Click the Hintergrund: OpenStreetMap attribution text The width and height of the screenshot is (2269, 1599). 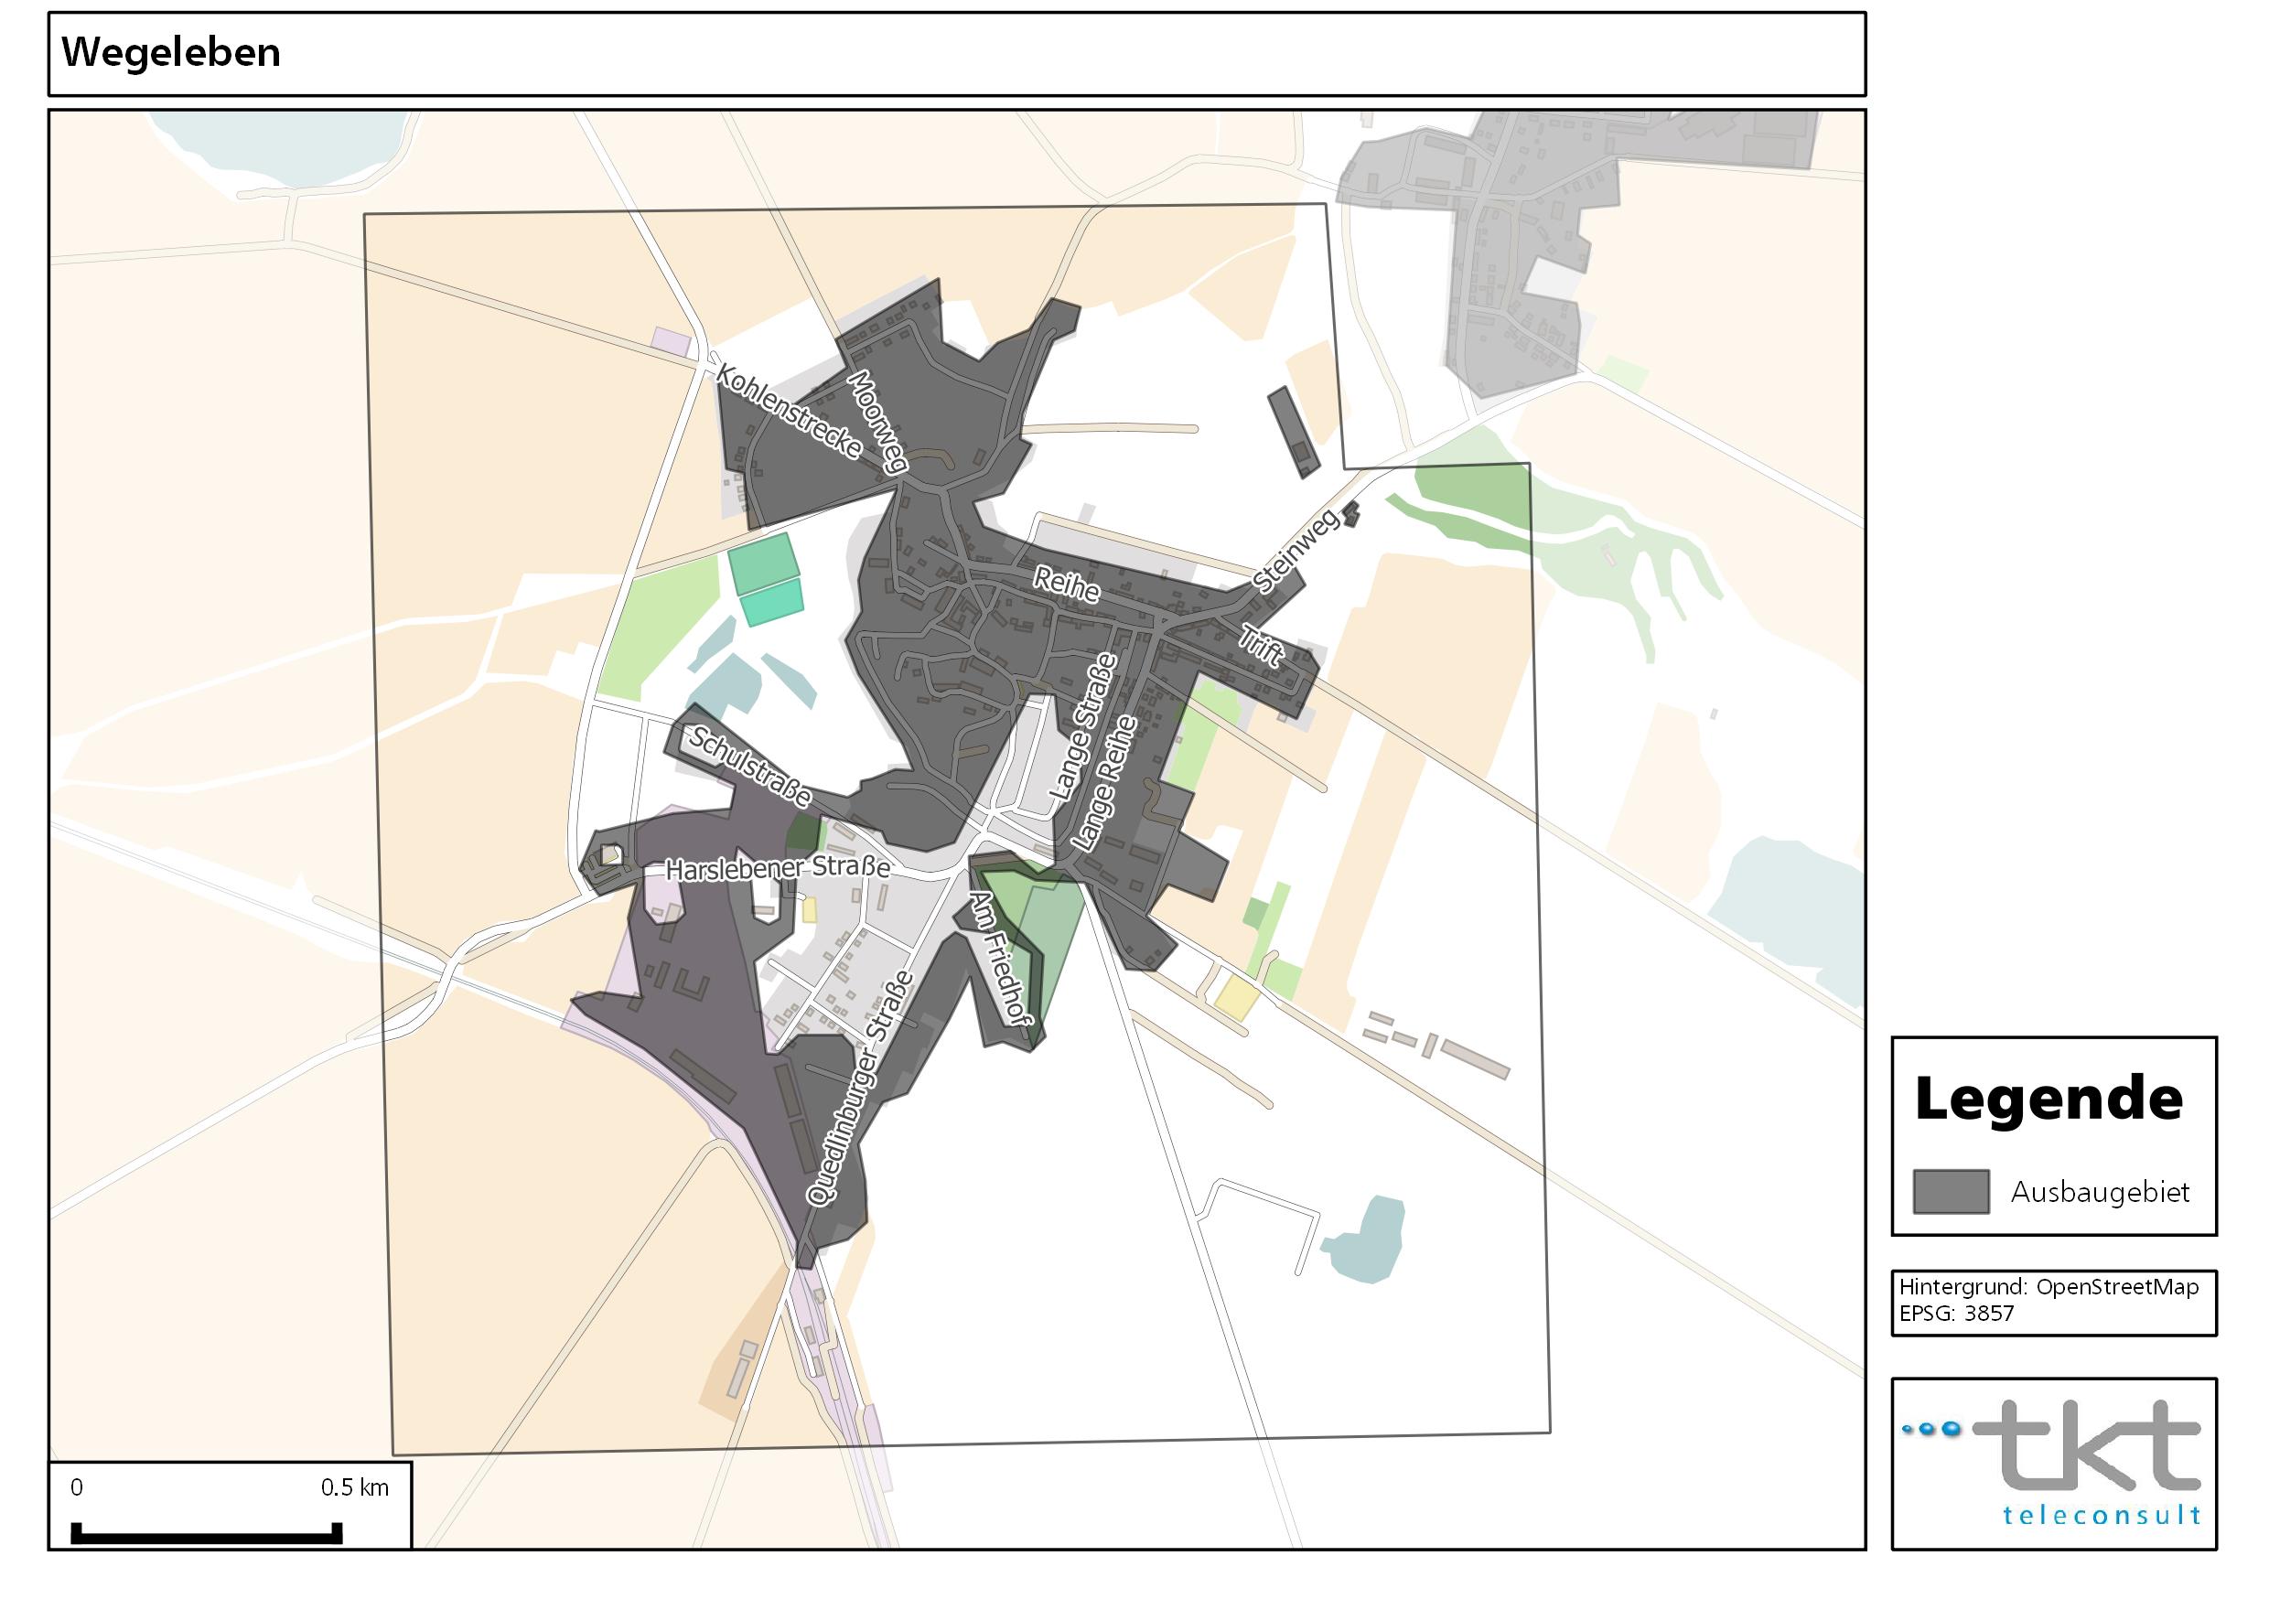[2048, 1287]
